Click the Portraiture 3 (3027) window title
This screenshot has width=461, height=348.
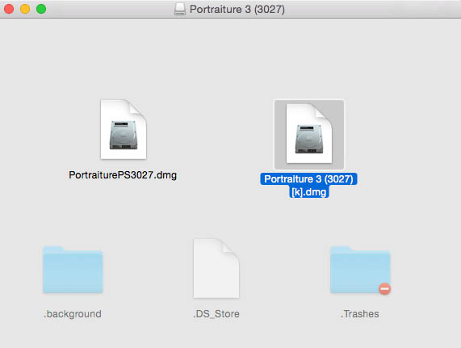pyautogui.click(x=237, y=9)
